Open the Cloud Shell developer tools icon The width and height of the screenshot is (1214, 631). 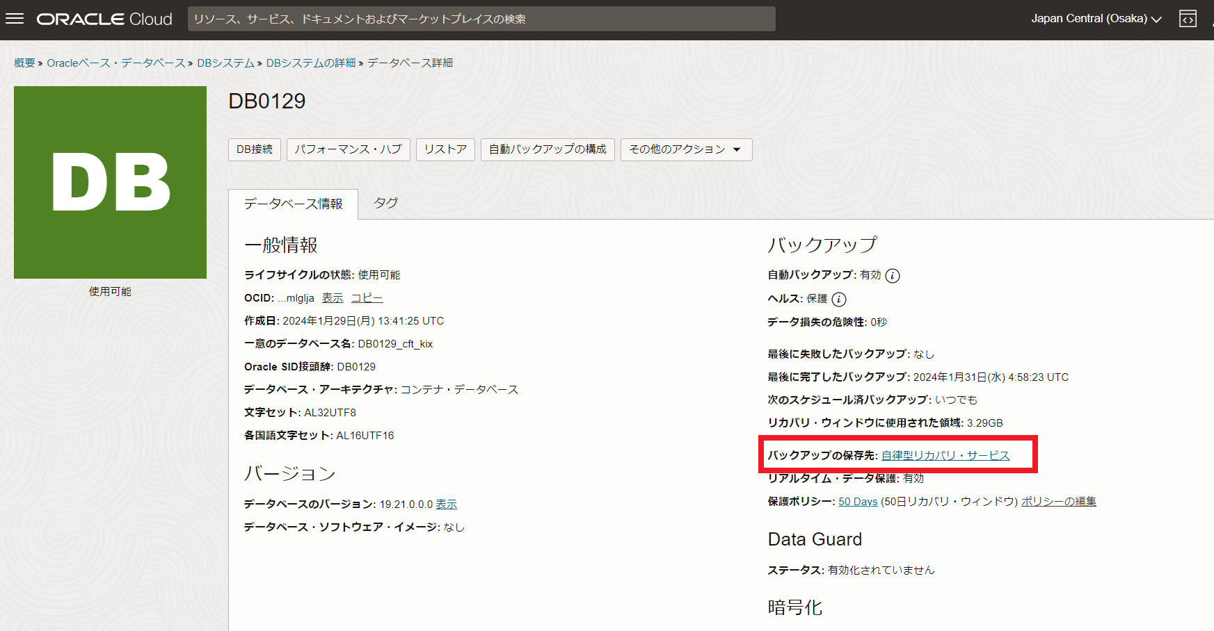(1188, 19)
